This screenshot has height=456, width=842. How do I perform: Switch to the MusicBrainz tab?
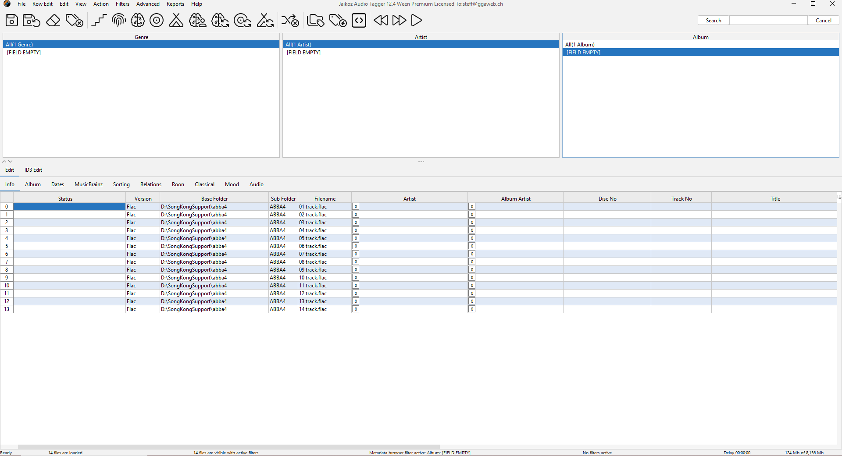pos(89,184)
